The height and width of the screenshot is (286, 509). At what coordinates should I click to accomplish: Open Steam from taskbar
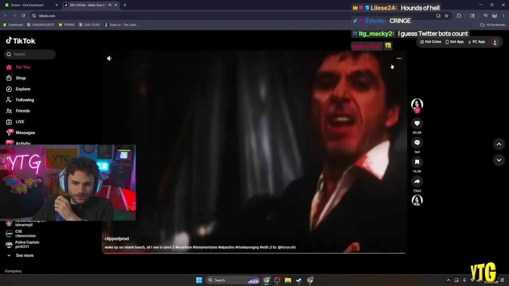tap(299, 280)
